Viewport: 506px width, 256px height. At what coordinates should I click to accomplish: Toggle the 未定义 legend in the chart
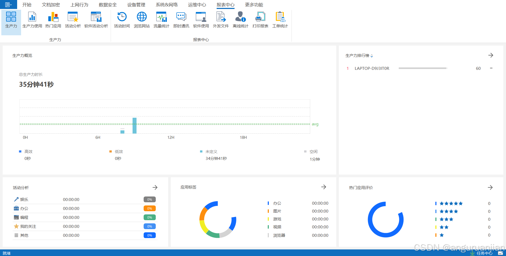click(209, 151)
